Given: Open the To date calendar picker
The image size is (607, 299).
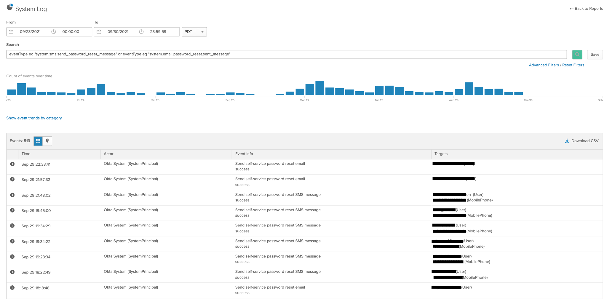Looking at the screenshot, I should 99,32.
